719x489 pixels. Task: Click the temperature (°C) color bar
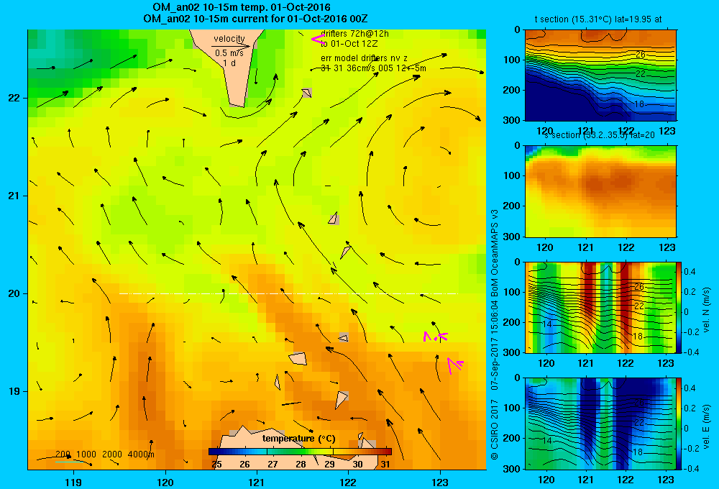[300, 452]
